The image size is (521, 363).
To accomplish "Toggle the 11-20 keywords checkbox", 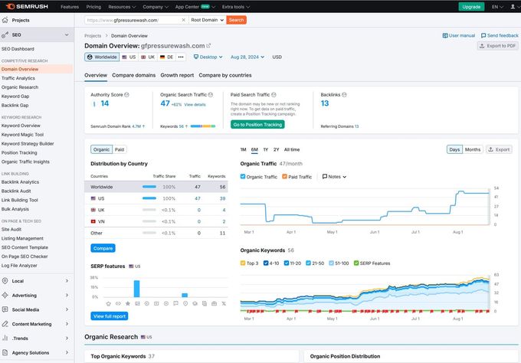I will (x=287, y=263).
